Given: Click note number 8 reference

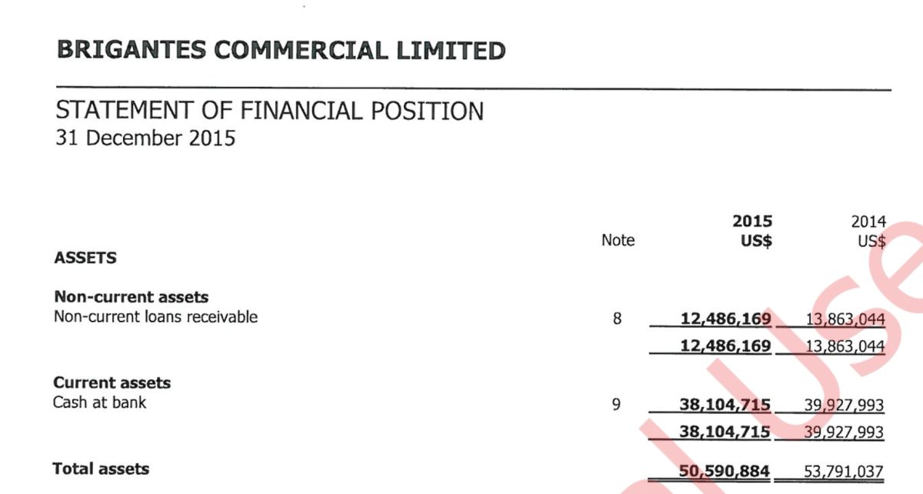Looking at the screenshot, I should tap(617, 318).
